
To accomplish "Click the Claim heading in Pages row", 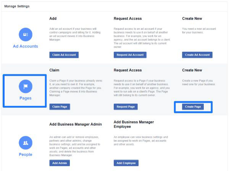I will 54,70.
